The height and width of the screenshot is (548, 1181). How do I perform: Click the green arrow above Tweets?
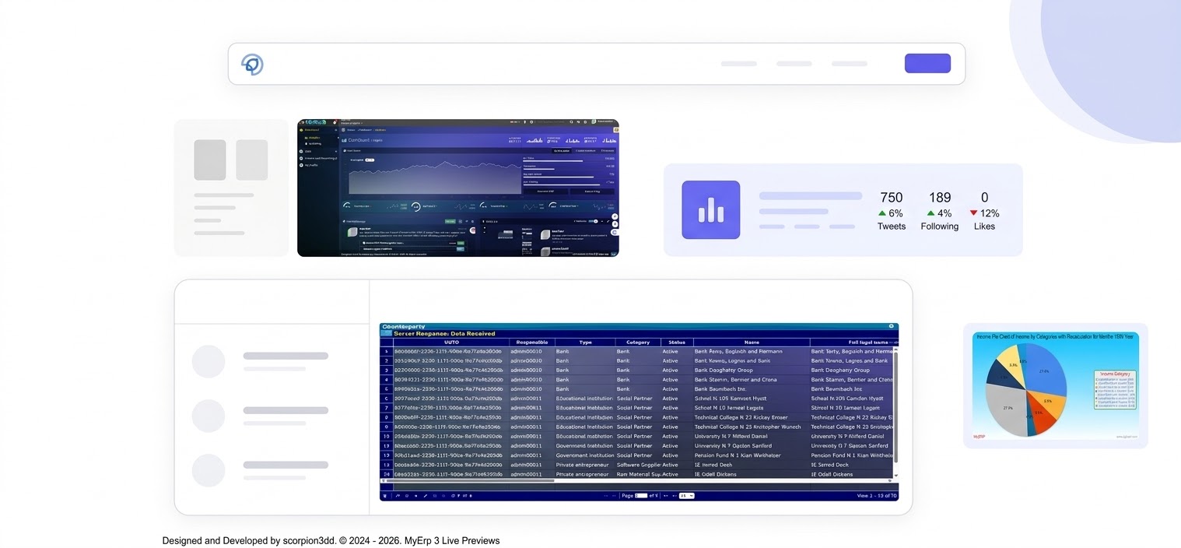[881, 213]
